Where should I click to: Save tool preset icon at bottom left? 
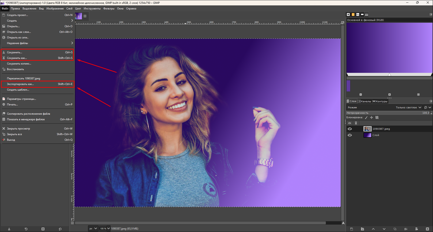tap(9, 229)
